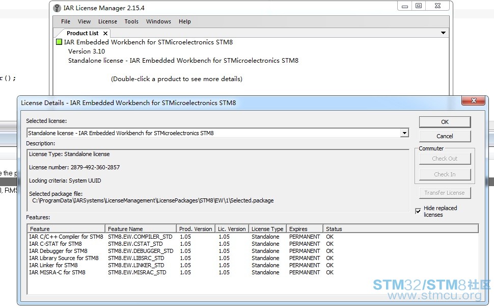494x308 pixels.
Task: Open the Windows menu
Action: 158,21
